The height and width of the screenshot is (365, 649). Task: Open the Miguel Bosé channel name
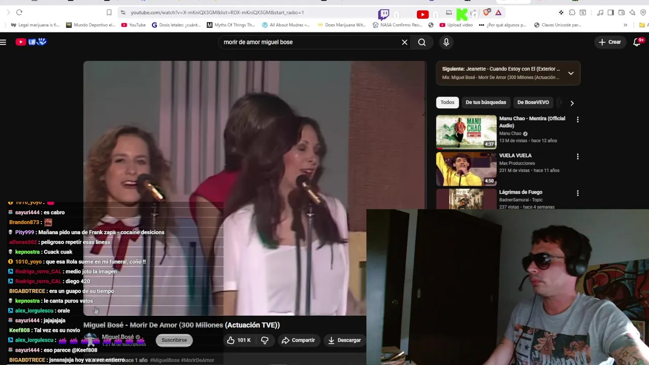click(118, 337)
